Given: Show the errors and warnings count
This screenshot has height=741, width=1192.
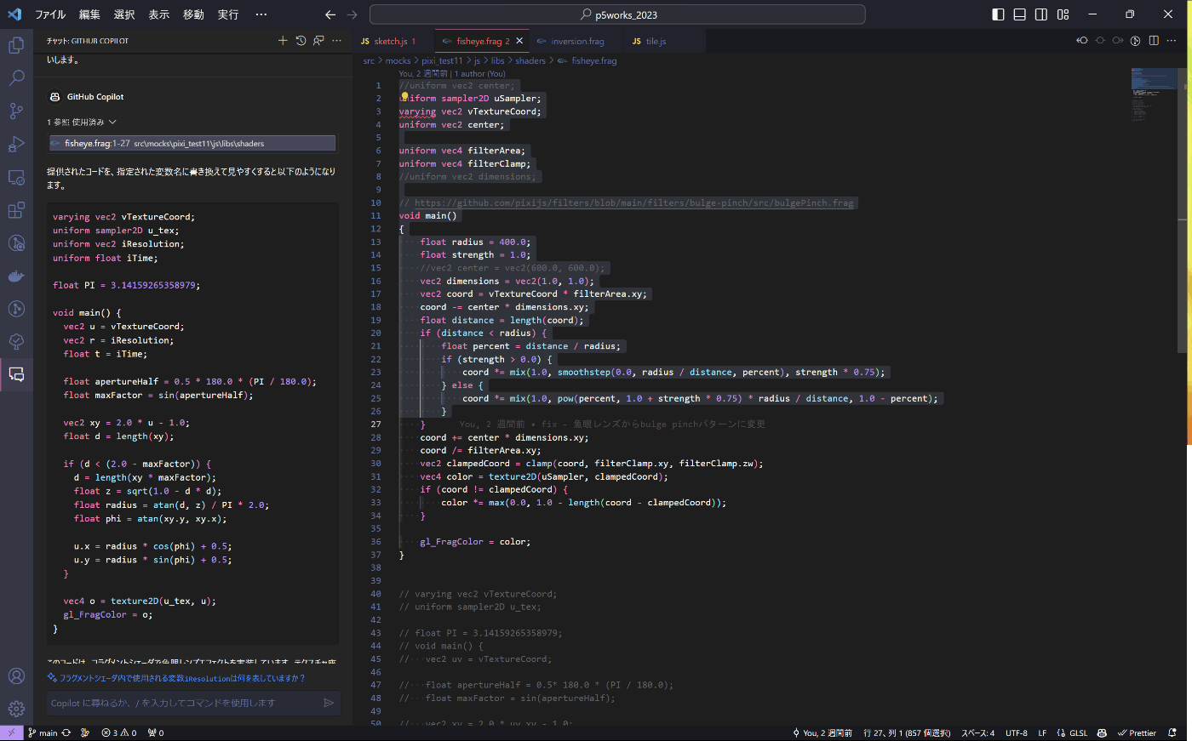Looking at the screenshot, I should [x=118, y=732].
